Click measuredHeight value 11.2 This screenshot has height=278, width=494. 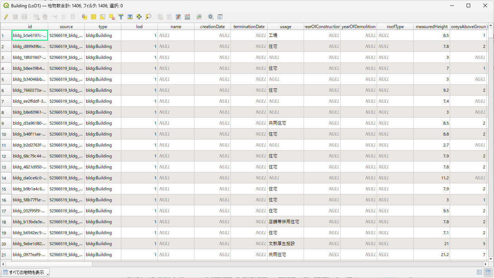[x=432, y=178]
